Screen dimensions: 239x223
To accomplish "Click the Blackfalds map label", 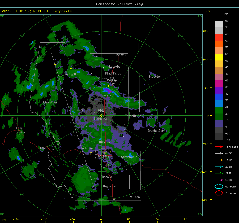I will pos(113,73).
